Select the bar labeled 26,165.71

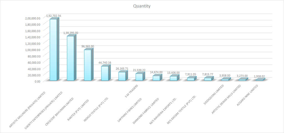click(x=123, y=75)
